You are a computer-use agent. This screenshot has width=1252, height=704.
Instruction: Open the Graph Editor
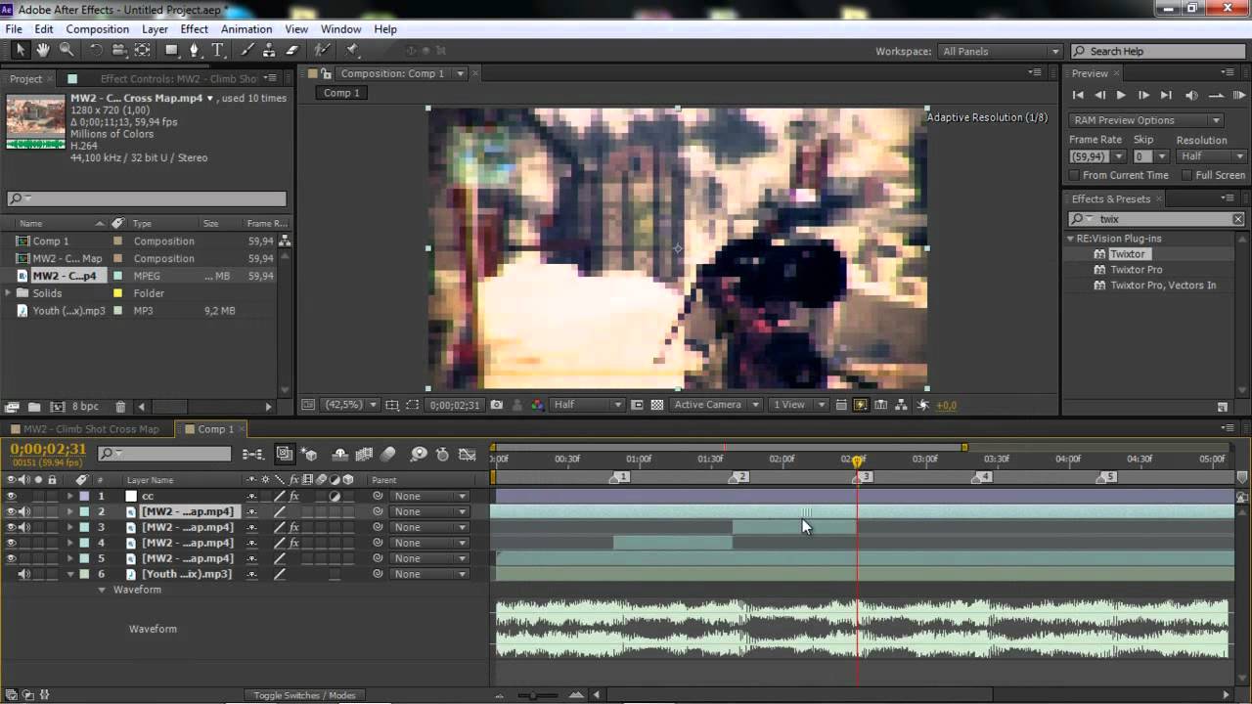pos(468,454)
